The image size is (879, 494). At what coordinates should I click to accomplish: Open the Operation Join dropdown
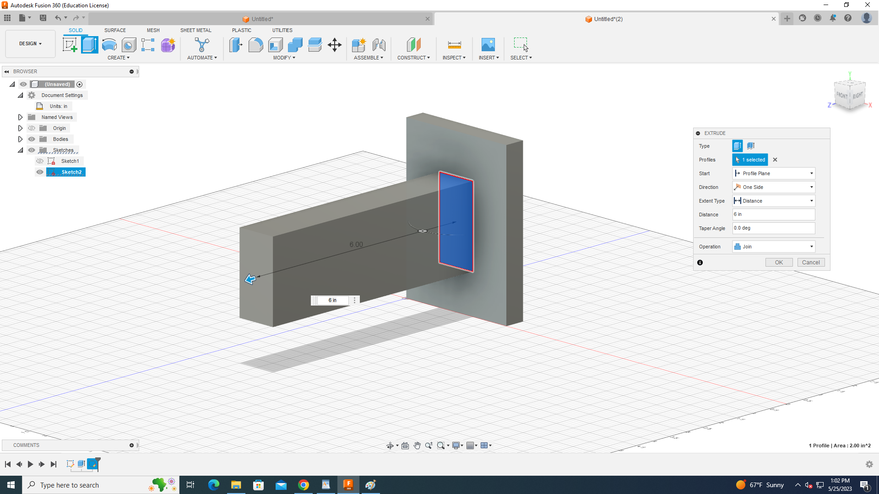774,247
